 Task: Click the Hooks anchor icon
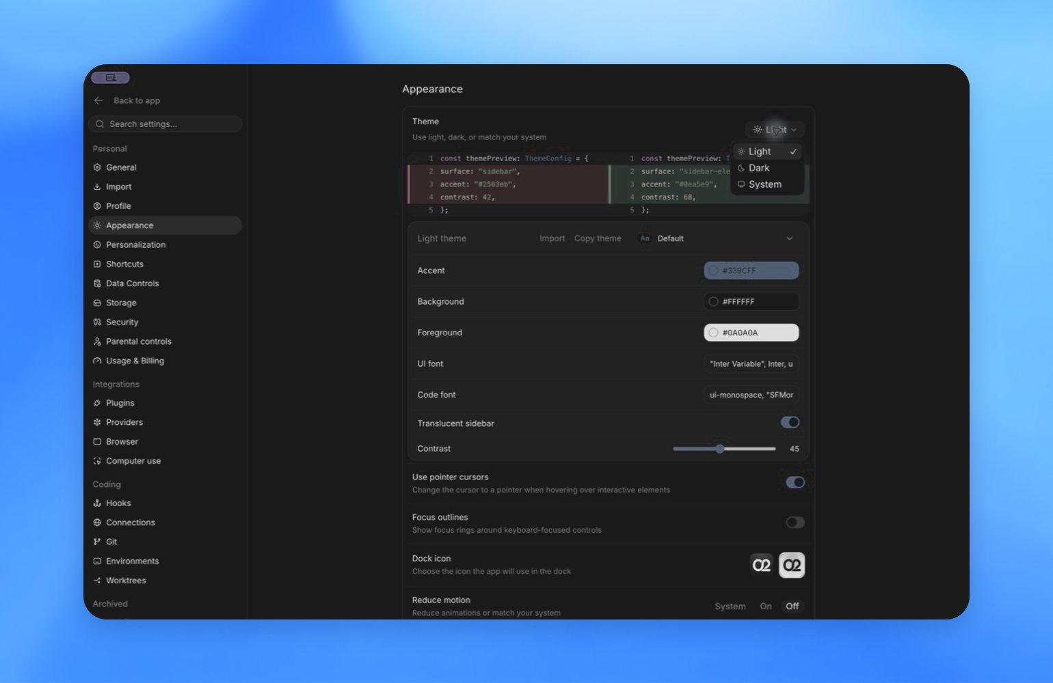pos(97,503)
